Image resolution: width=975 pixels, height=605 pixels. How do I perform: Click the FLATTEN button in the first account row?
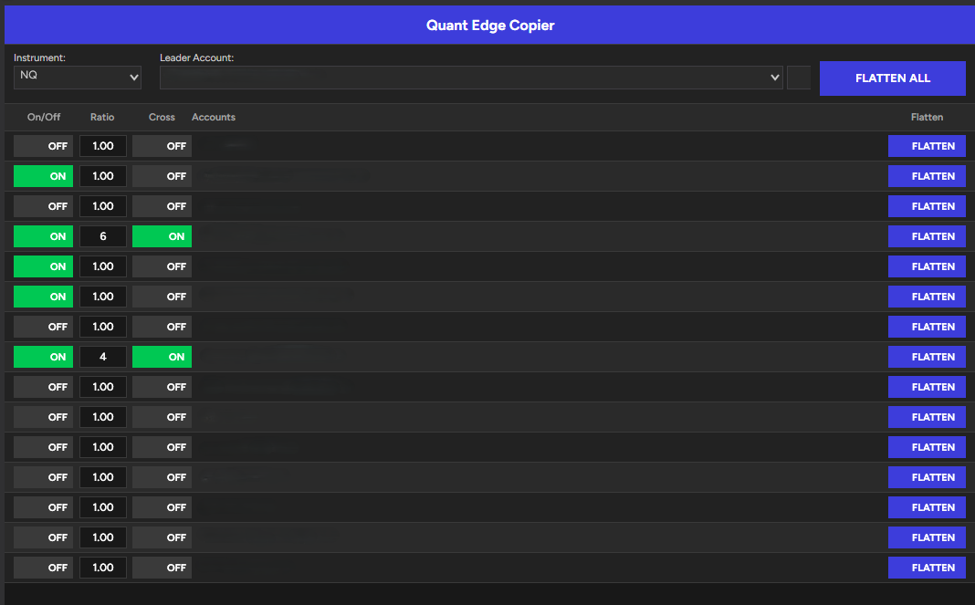[927, 146]
